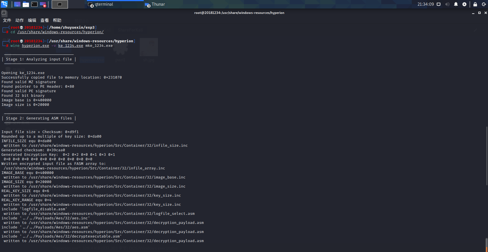The image size is (488, 252).
Task: Maximize the qterminal window
Action: click(479, 13)
